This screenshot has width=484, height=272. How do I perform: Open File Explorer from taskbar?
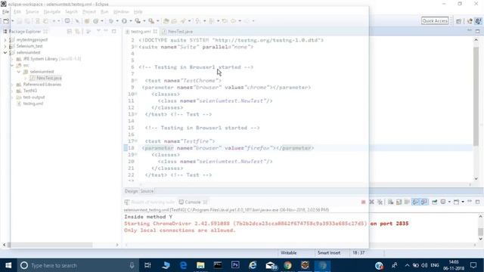pyautogui.click(x=200, y=265)
